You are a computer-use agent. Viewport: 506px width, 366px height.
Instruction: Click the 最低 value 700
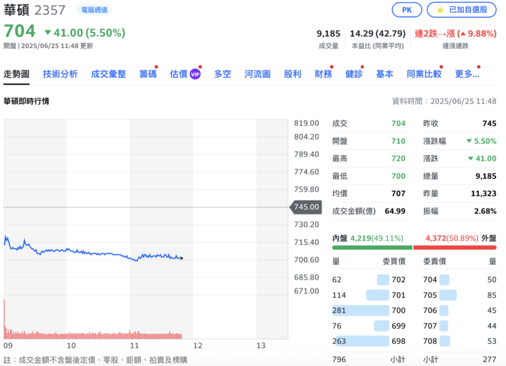click(x=398, y=176)
